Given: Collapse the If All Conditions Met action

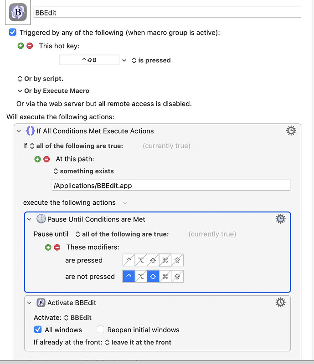Looking at the screenshot, I should coord(18,130).
